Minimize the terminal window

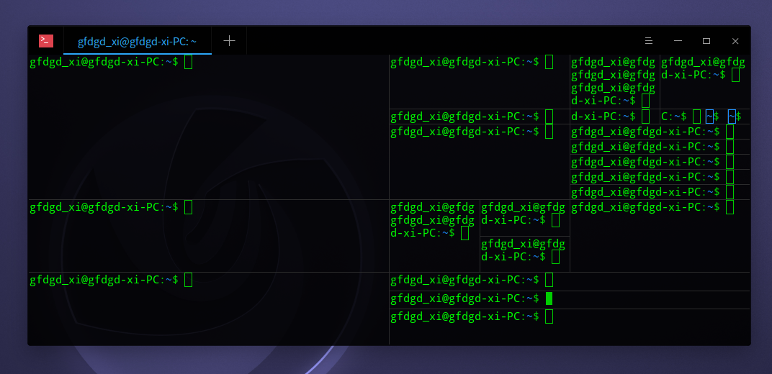[x=678, y=41]
